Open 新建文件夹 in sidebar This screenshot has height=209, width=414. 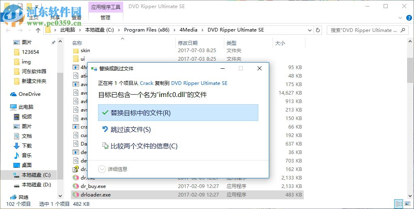point(34,81)
